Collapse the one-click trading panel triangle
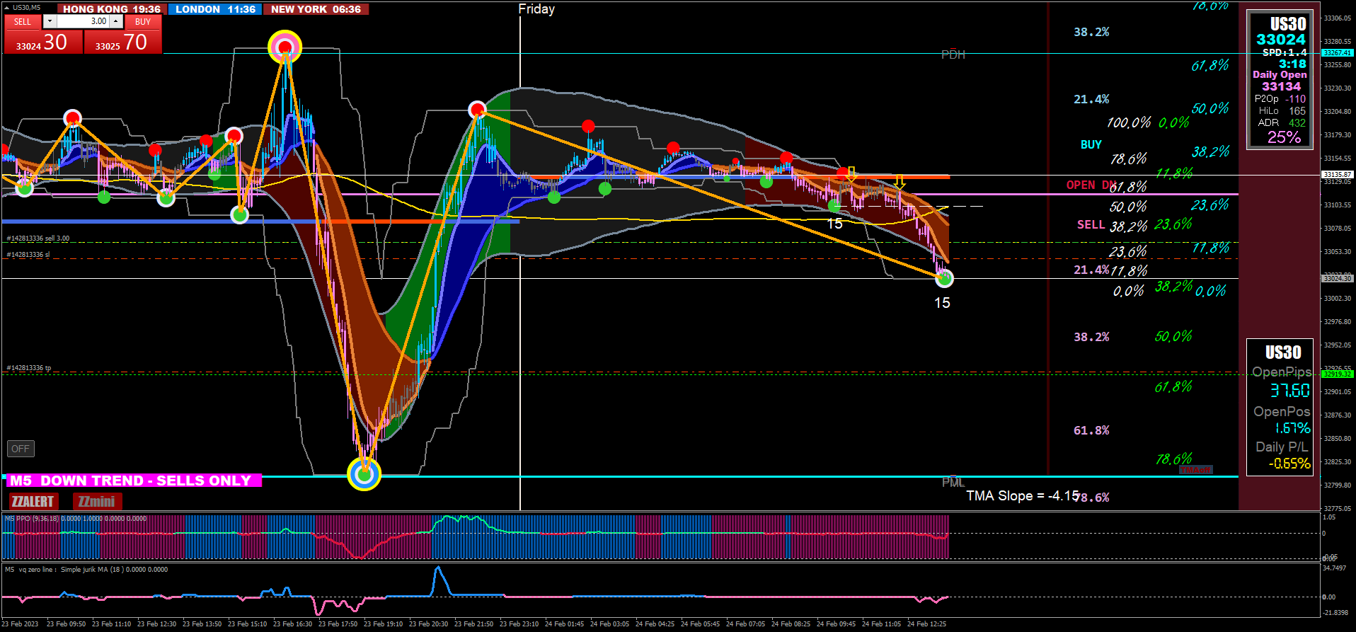Viewport: 1356px width, 632px height. pyautogui.click(x=6, y=8)
